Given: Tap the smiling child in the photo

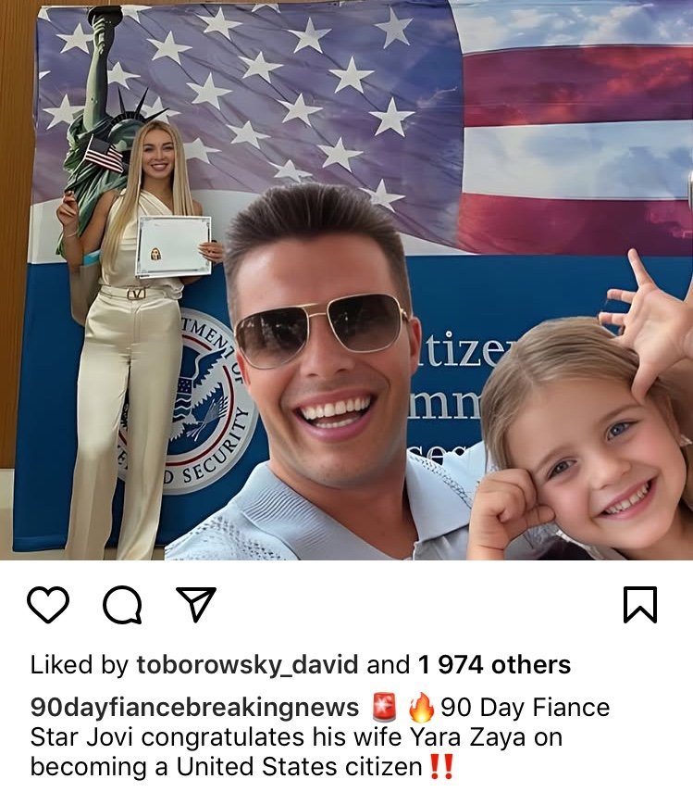Looking at the screenshot, I should pyautogui.click(x=585, y=434).
